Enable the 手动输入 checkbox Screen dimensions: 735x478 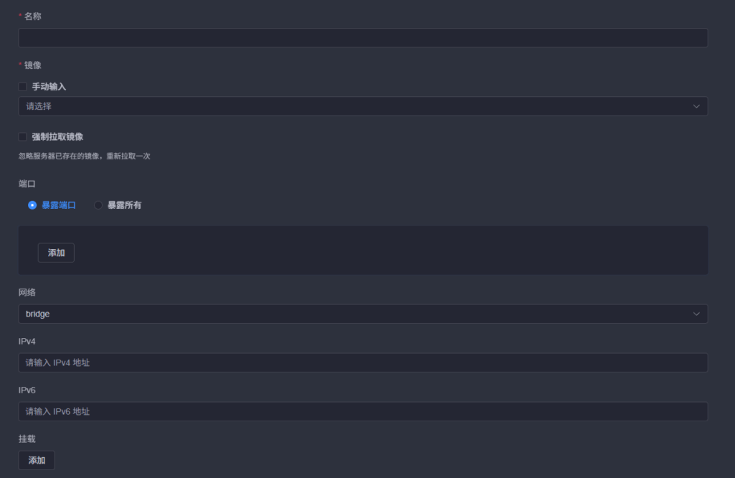click(x=22, y=86)
